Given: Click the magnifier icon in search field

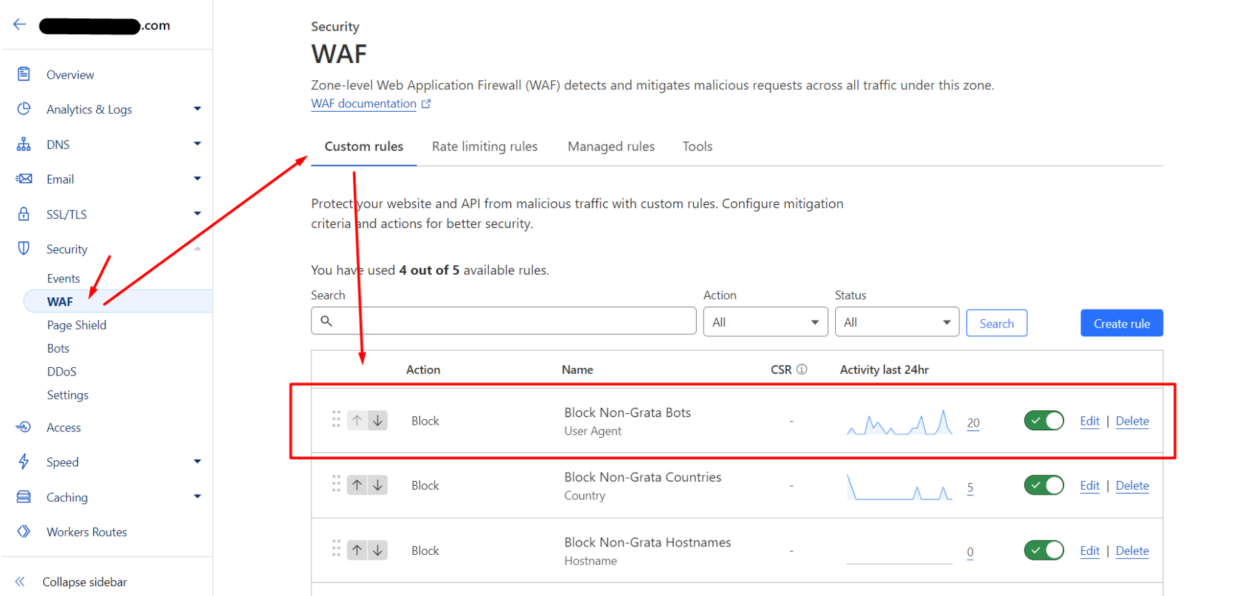Looking at the screenshot, I should (326, 321).
